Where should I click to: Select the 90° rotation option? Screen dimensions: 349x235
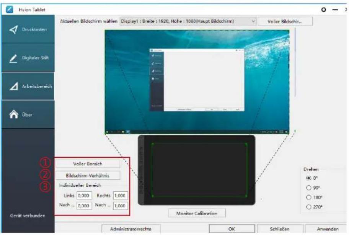[x=309, y=188]
